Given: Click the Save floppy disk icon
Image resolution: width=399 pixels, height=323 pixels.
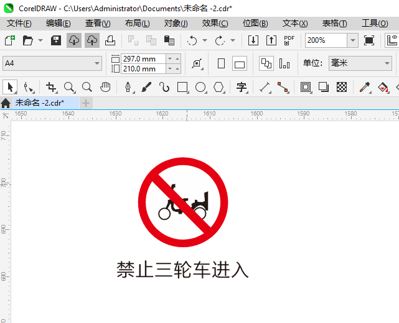Looking at the screenshot, I should pos(56,40).
